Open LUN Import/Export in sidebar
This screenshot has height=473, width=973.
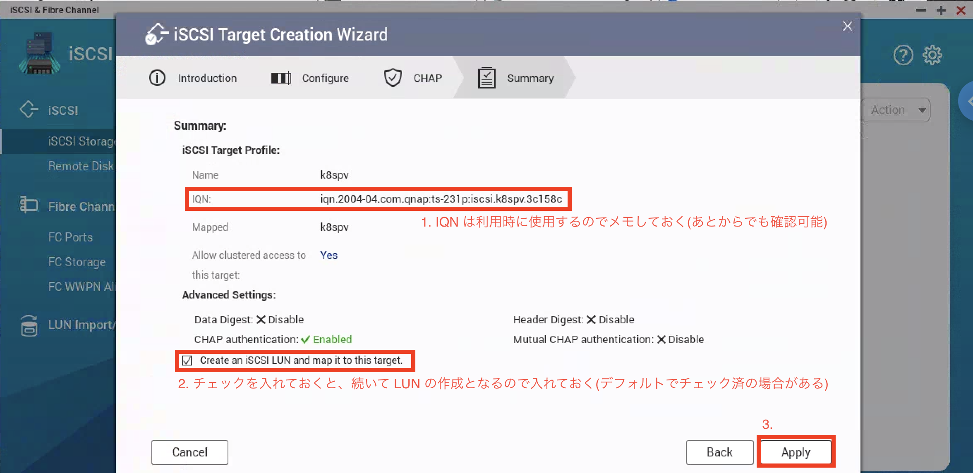click(x=81, y=325)
